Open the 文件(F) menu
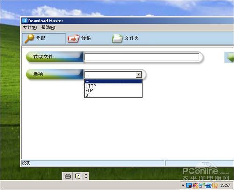 (30, 28)
